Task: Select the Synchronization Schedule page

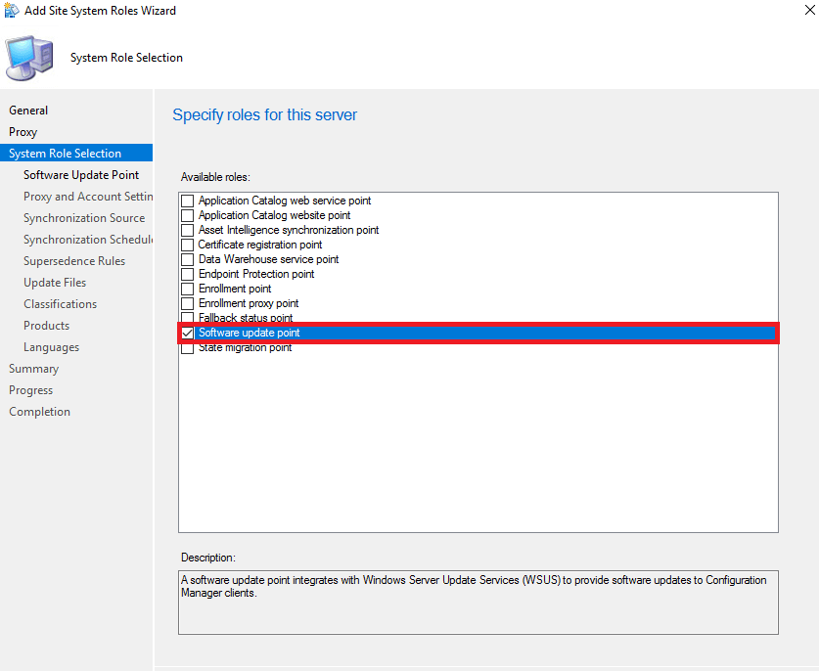Action: click(x=88, y=239)
